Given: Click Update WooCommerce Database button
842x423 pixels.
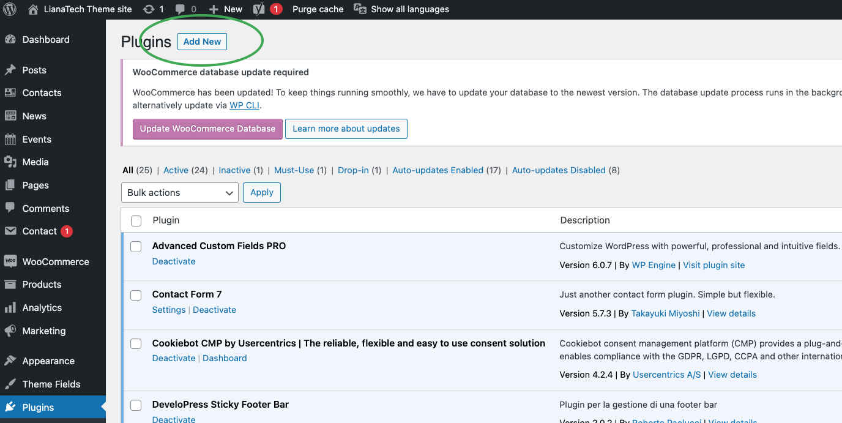Looking at the screenshot, I should [x=207, y=129].
